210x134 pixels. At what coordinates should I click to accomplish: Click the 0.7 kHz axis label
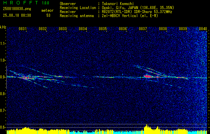pos(3,111)
